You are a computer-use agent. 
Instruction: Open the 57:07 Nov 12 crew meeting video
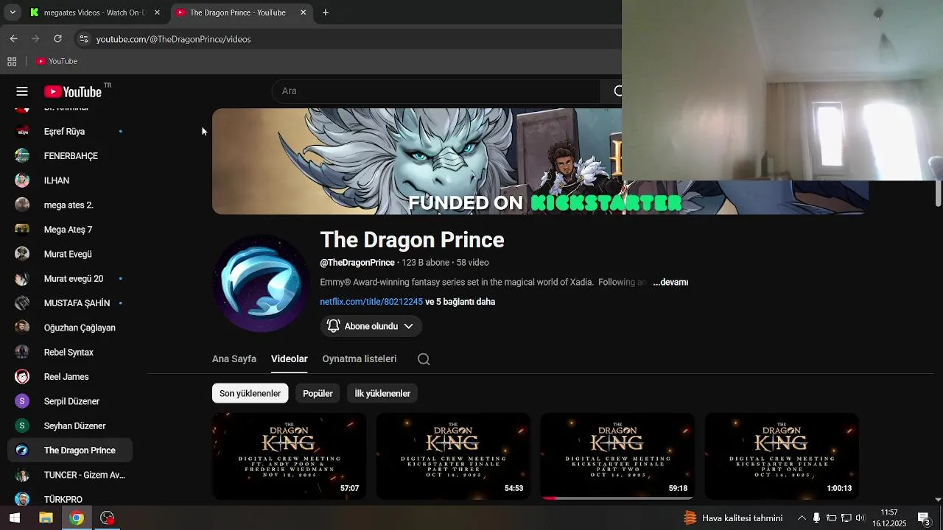point(289,456)
